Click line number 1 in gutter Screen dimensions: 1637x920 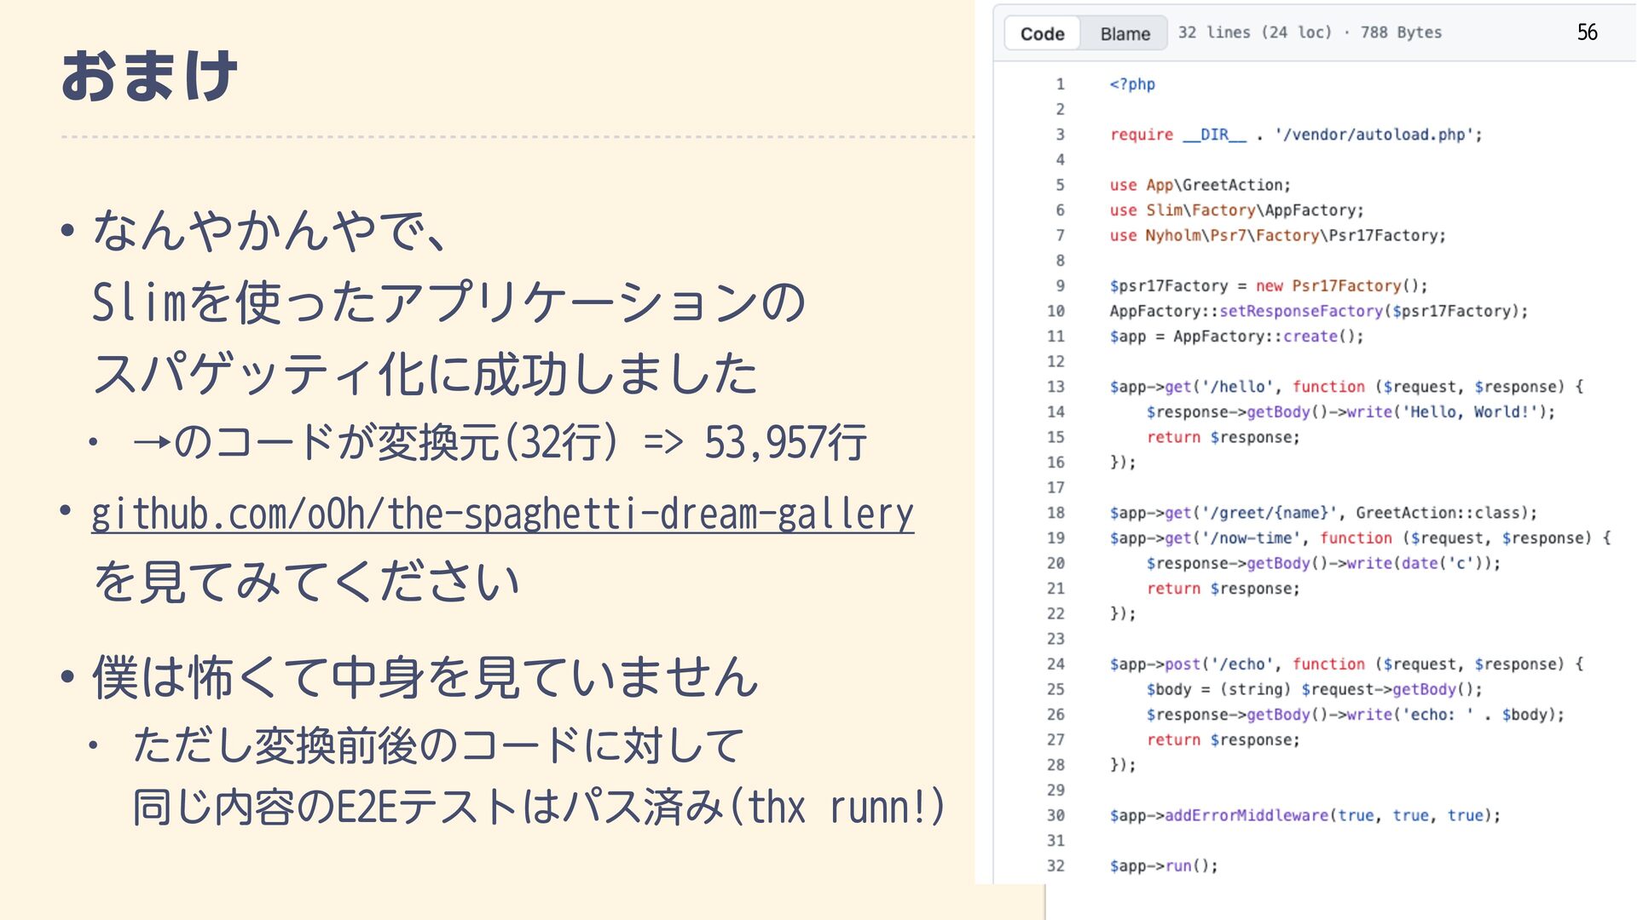point(1060,84)
